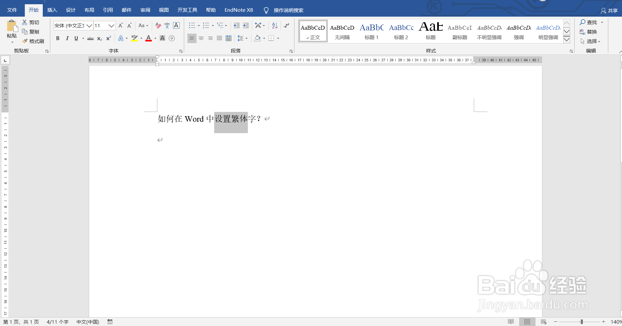Open the 开发工具 Developer tab
622x326 pixels.
187,10
